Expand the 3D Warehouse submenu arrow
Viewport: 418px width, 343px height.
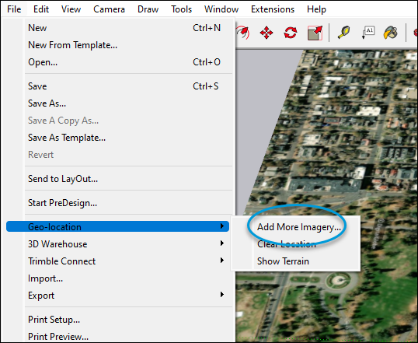[x=221, y=243]
